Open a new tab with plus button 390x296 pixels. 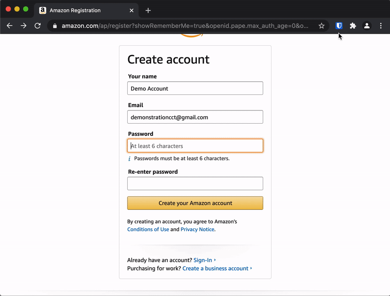coord(148,10)
